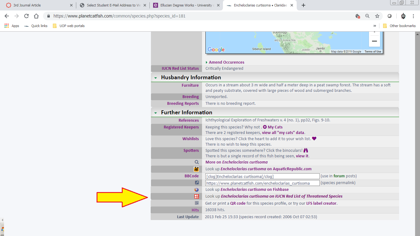The height and width of the screenshot is (236, 420).
Task: Click the species permalink arrow icon
Action: (x=197, y=183)
